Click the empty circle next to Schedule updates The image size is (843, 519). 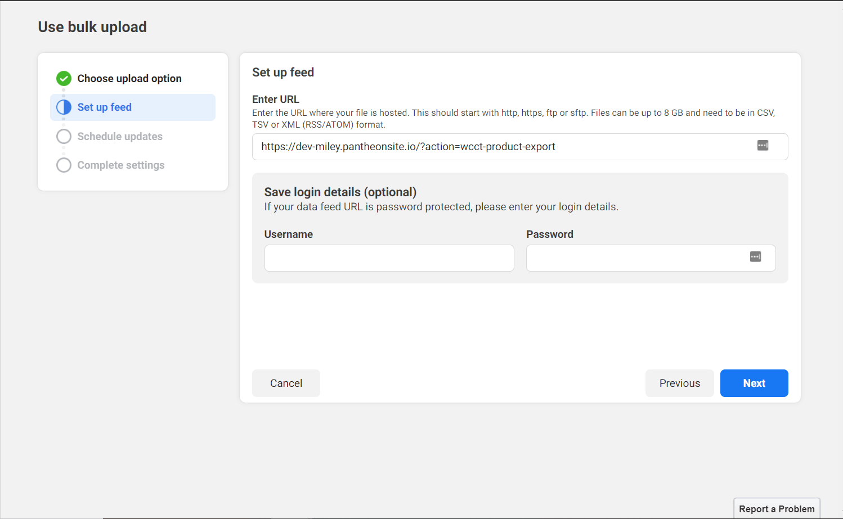(x=64, y=136)
